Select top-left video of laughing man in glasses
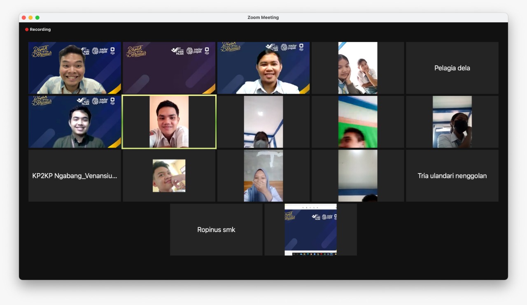The image size is (527, 305). coord(75,68)
